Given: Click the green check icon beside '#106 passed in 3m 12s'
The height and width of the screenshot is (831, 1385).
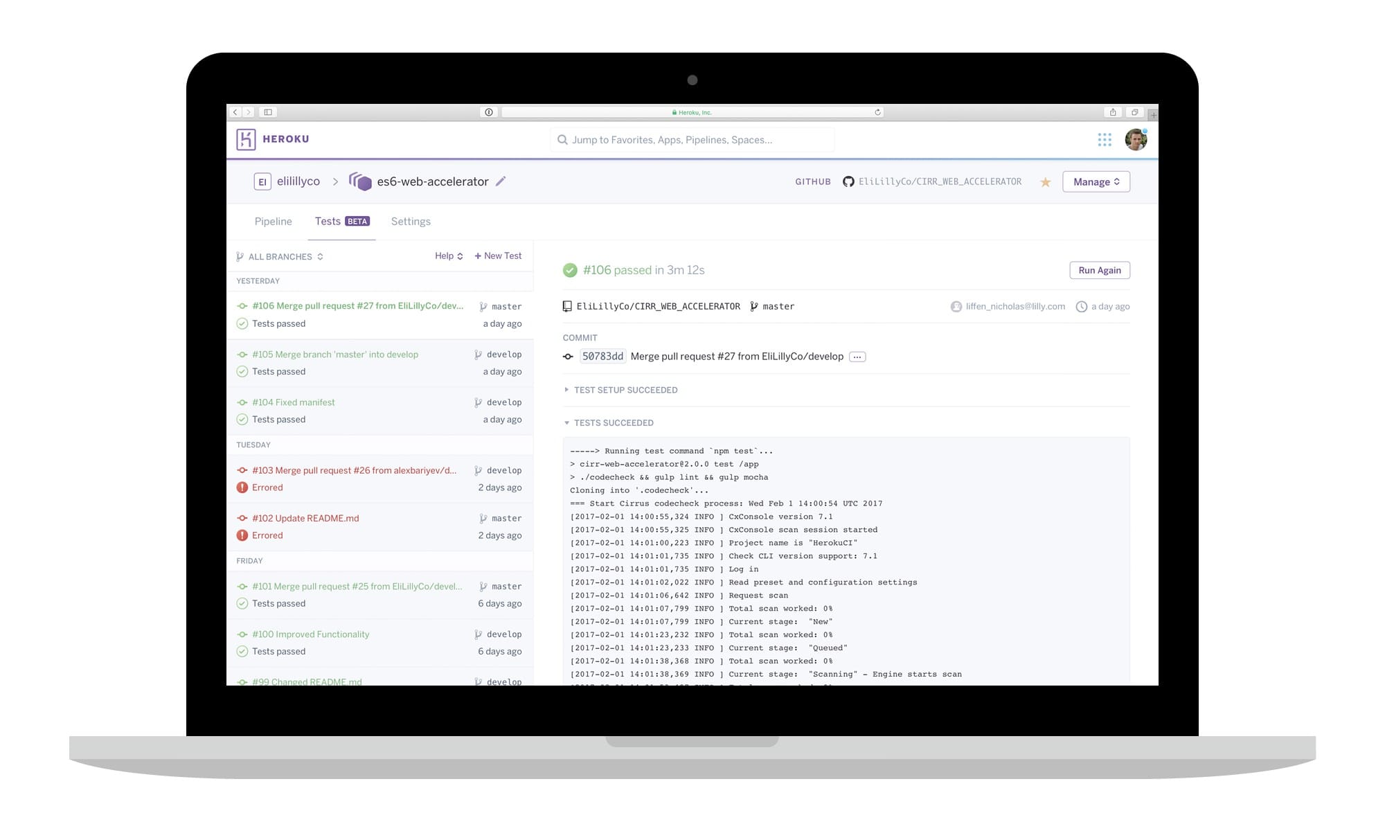Looking at the screenshot, I should pyautogui.click(x=570, y=270).
